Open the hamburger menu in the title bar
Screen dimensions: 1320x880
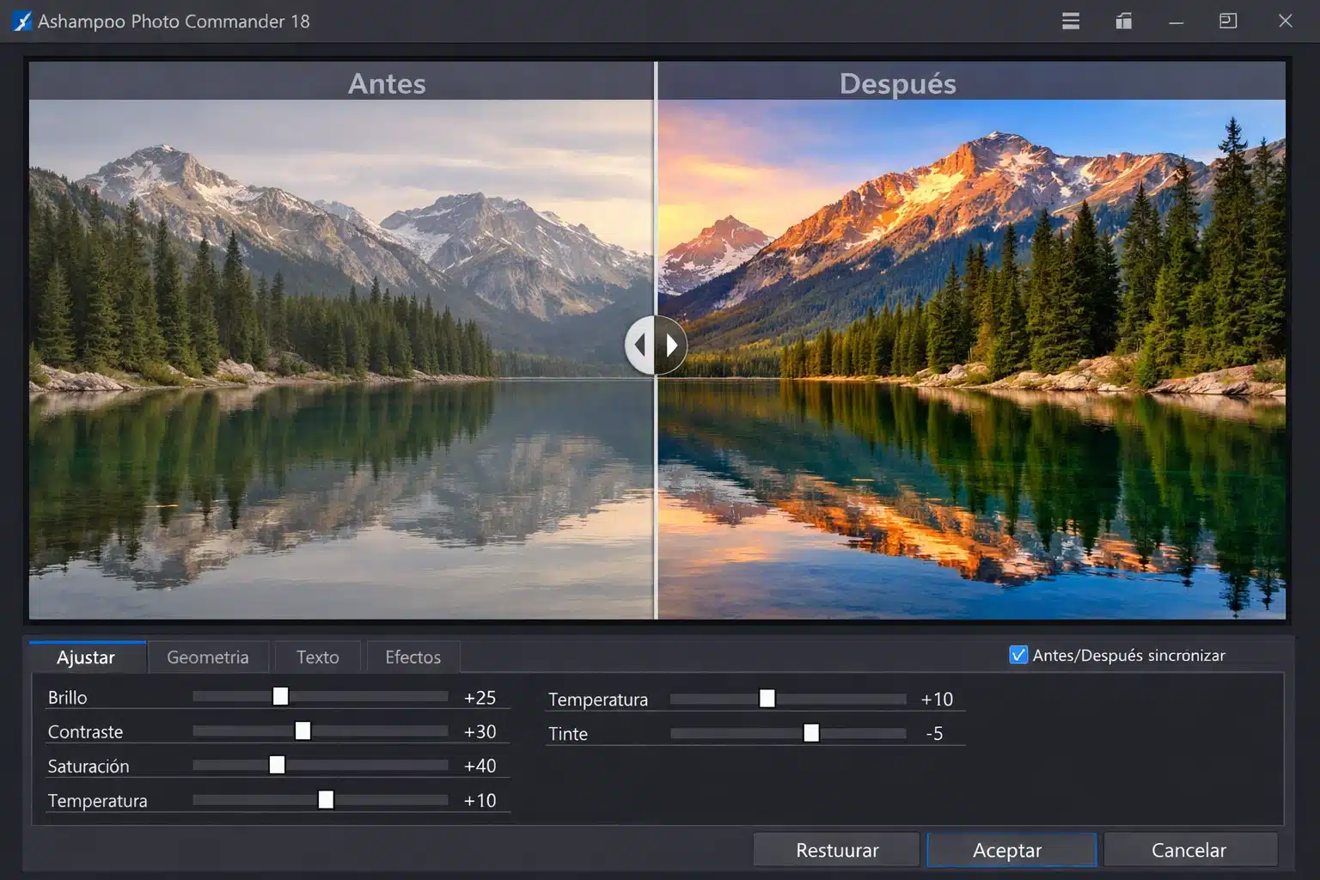(x=1070, y=21)
